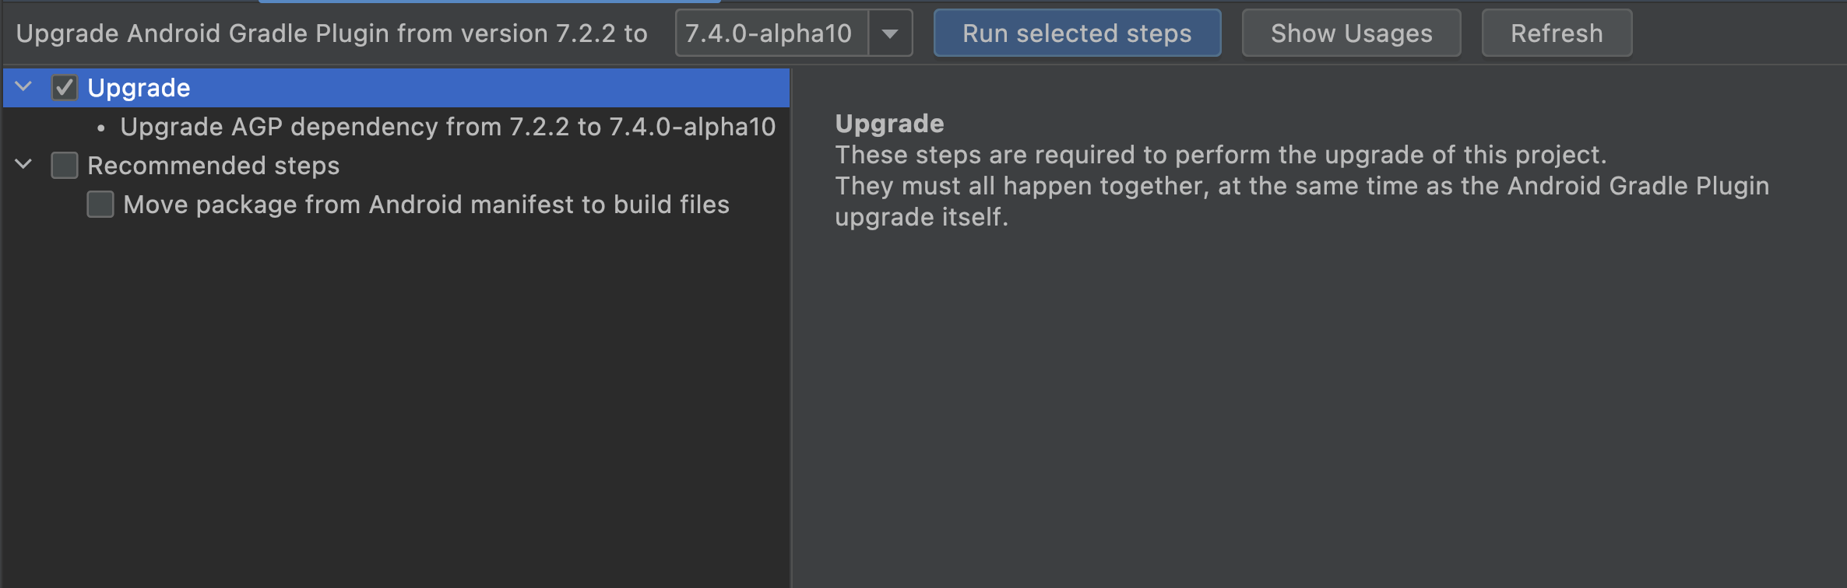
Task: Uncheck the Upgrade checkbox
Action: 65,87
